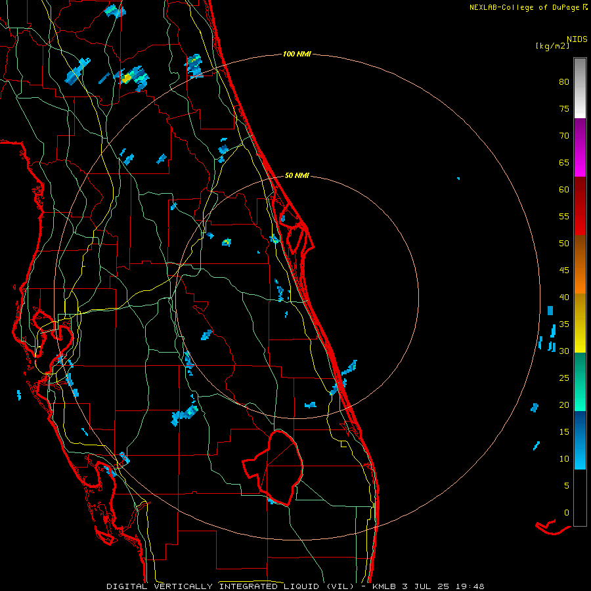Click the 80 value on the color scale

(564, 82)
